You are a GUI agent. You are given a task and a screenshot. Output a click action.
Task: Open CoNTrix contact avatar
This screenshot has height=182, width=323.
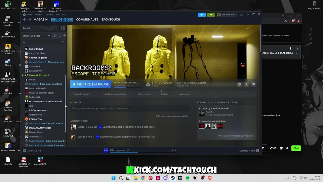coord(202,113)
